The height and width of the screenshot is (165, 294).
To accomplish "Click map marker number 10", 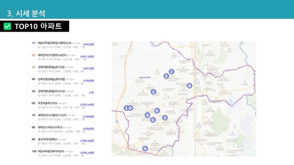I will pos(128,108).
